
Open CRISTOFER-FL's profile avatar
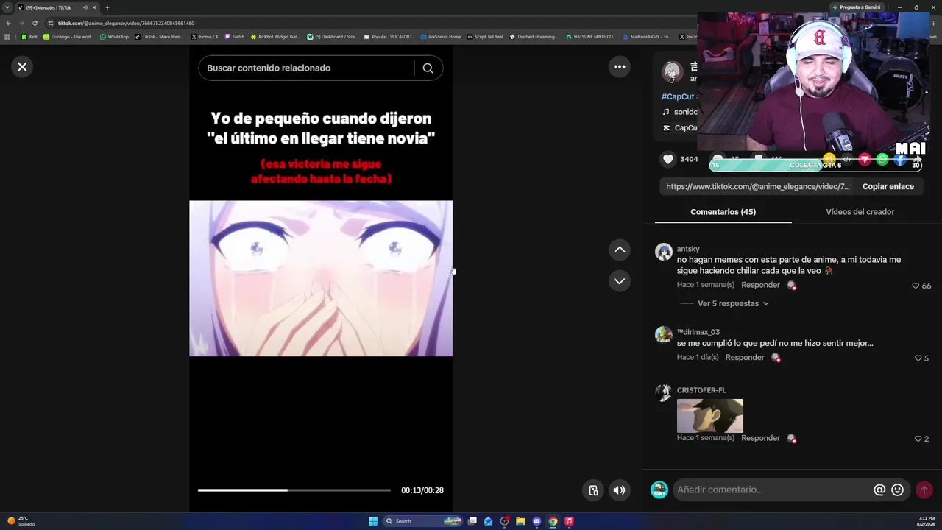click(x=664, y=393)
